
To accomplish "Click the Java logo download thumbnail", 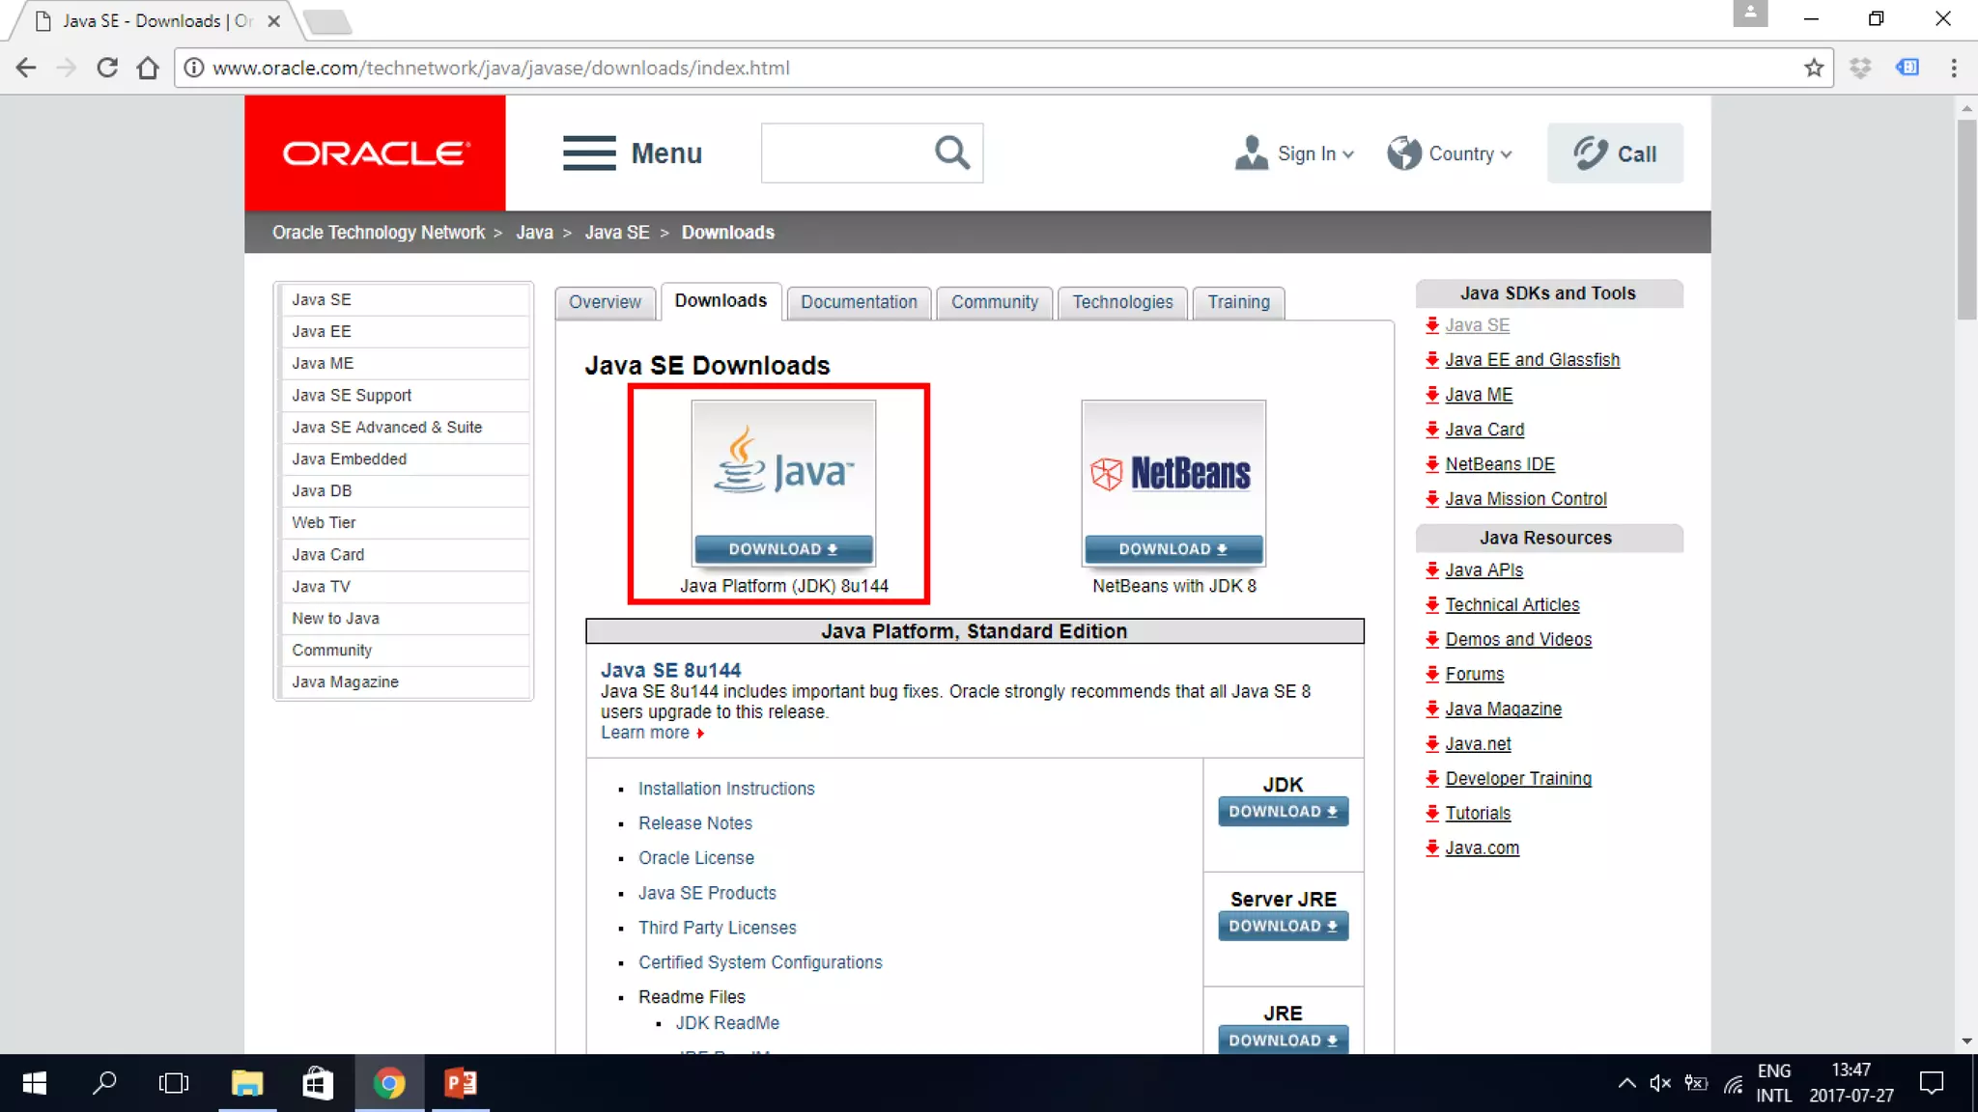I will [783, 470].
